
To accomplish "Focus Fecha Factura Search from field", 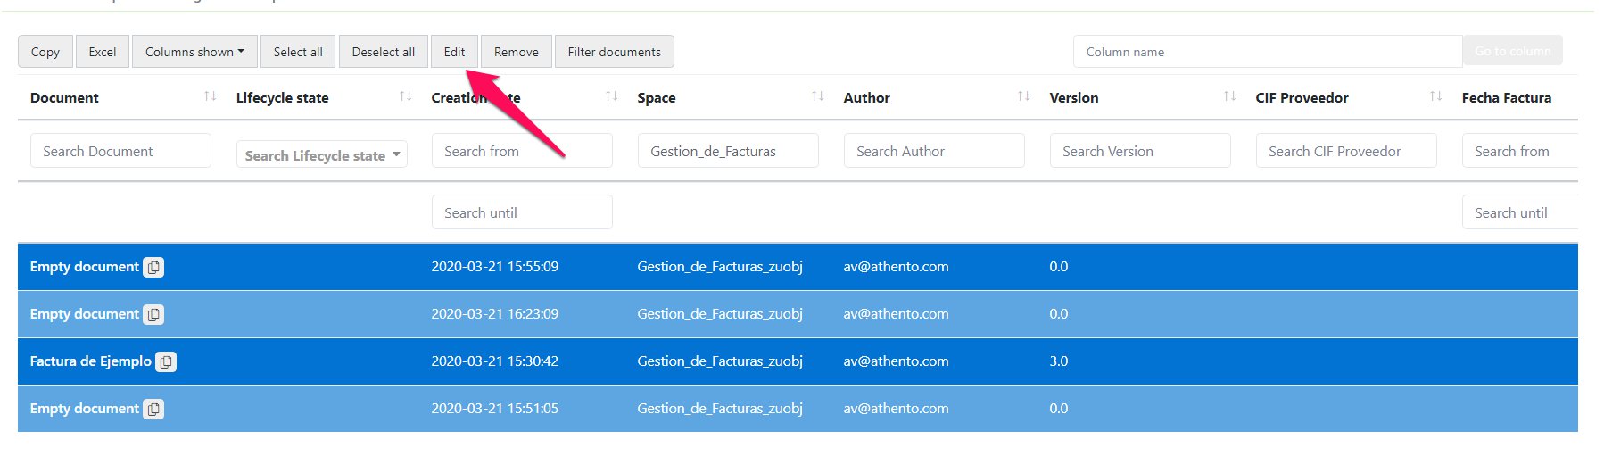I will (x=1520, y=151).
